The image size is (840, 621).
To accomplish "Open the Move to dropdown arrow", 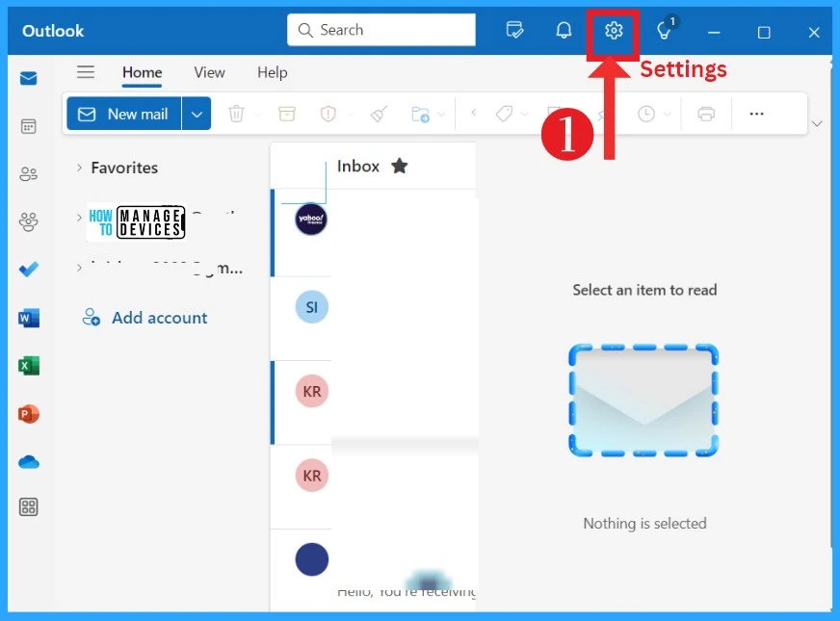I will click(x=441, y=114).
